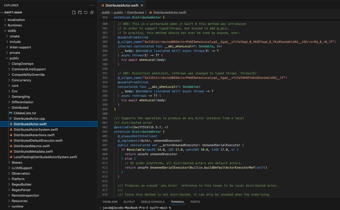Expand the private folder
The height and width of the screenshot is (210, 340).
coord(7,53)
